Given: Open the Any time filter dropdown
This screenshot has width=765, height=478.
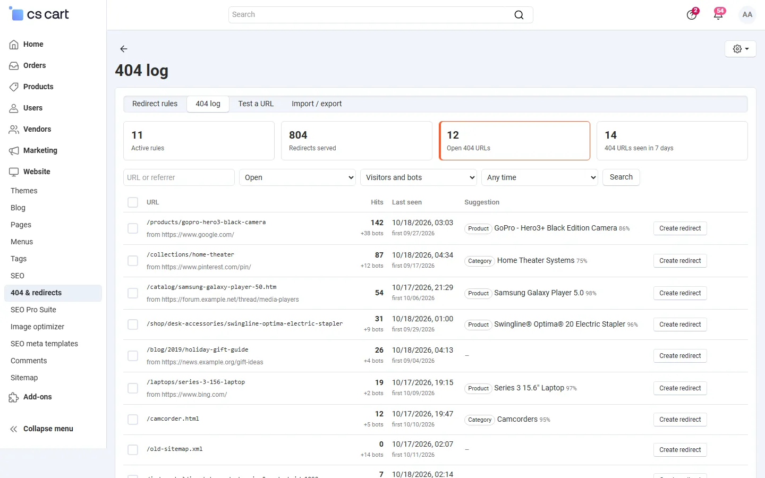Looking at the screenshot, I should coord(540,177).
